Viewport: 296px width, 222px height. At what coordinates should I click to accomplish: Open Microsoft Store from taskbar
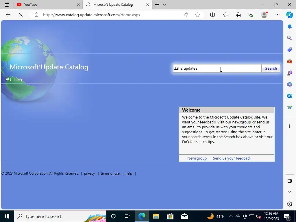[170, 216]
